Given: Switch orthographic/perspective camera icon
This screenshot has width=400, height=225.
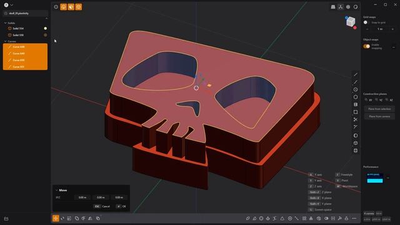Looking at the screenshot, I should click(333, 7).
